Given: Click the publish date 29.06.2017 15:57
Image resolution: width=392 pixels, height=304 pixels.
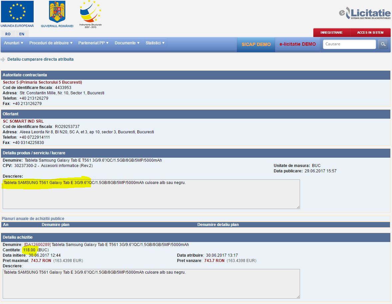Looking at the screenshot, I should pyautogui.click(x=321, y=171).
